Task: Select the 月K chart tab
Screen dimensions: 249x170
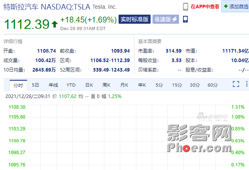Action: [124, 85]
